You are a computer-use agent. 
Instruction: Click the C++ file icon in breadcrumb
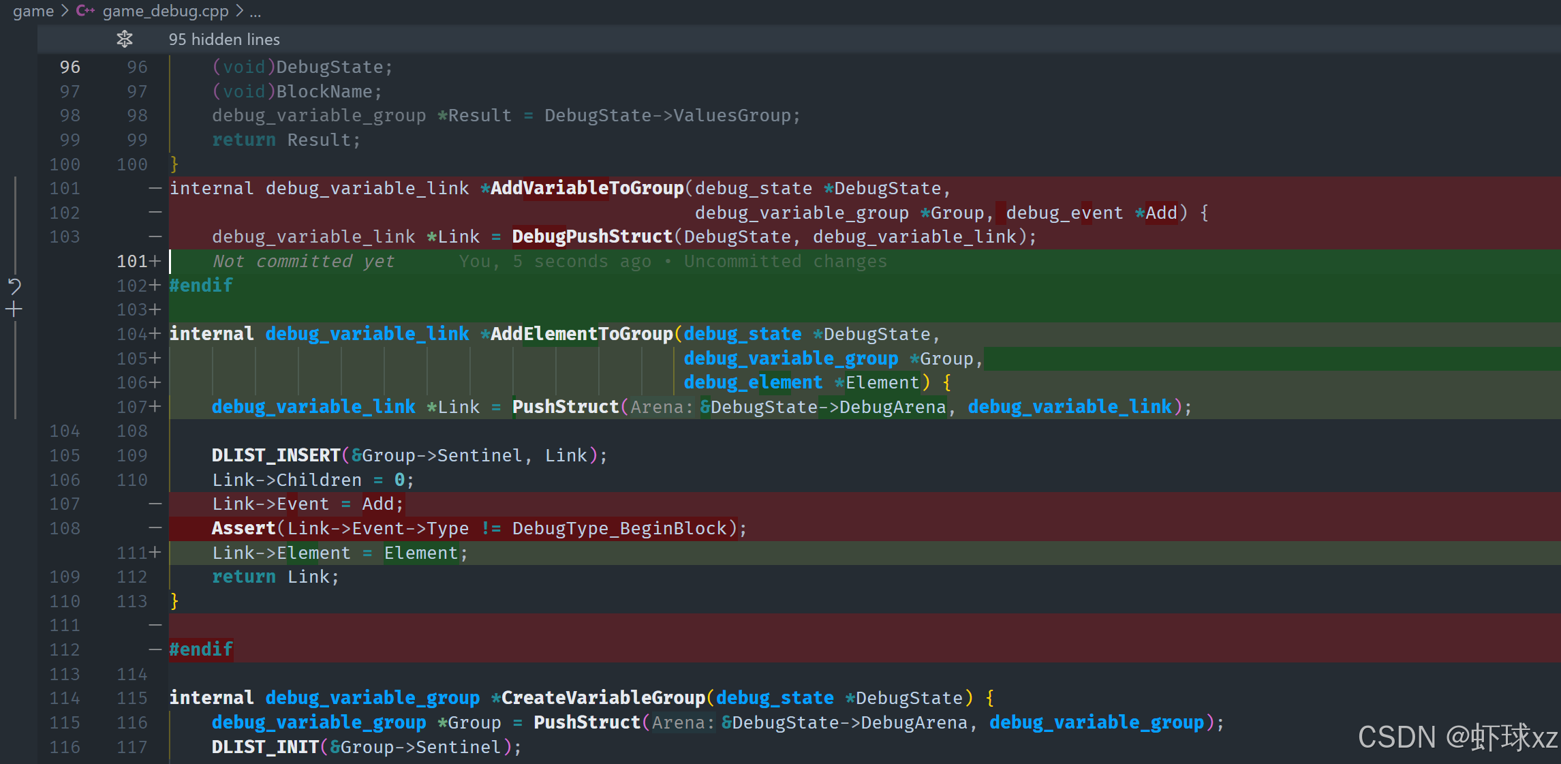click(x=85, y=11)
